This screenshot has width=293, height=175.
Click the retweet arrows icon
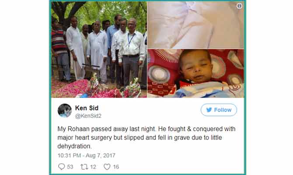pos(84,167)
